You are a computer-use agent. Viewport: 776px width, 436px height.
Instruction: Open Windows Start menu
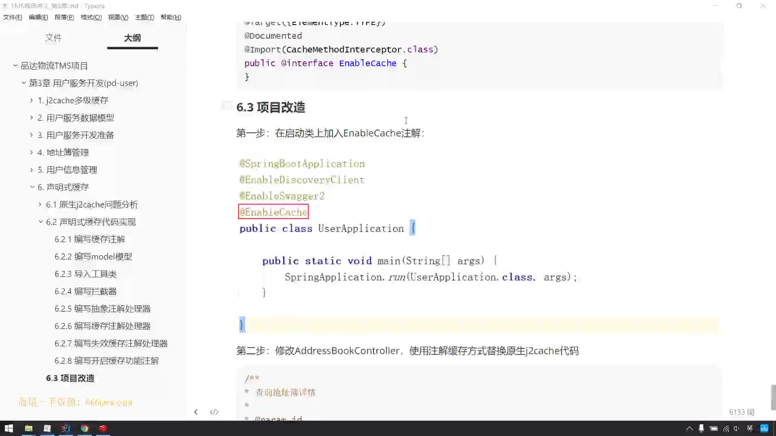pos(9,428)
